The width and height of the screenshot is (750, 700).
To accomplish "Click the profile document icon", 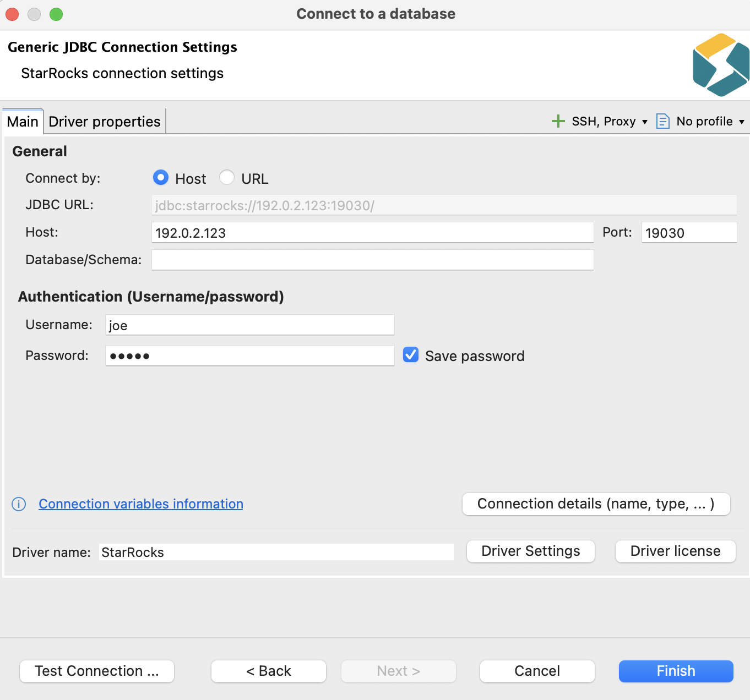I will pos(663,121).
